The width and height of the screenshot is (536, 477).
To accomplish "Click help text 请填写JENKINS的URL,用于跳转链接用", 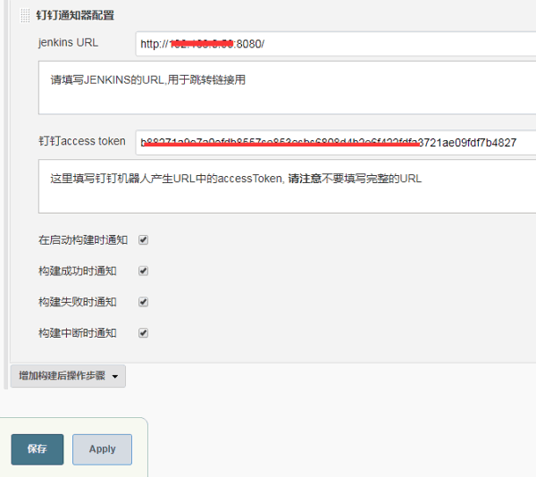I will [x=148, y=79].
